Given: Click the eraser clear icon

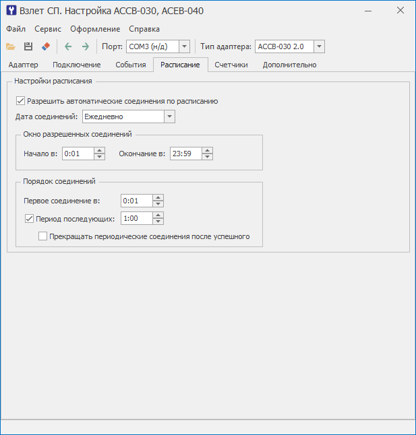Looking at the screenshot, I should pos(46,46).
